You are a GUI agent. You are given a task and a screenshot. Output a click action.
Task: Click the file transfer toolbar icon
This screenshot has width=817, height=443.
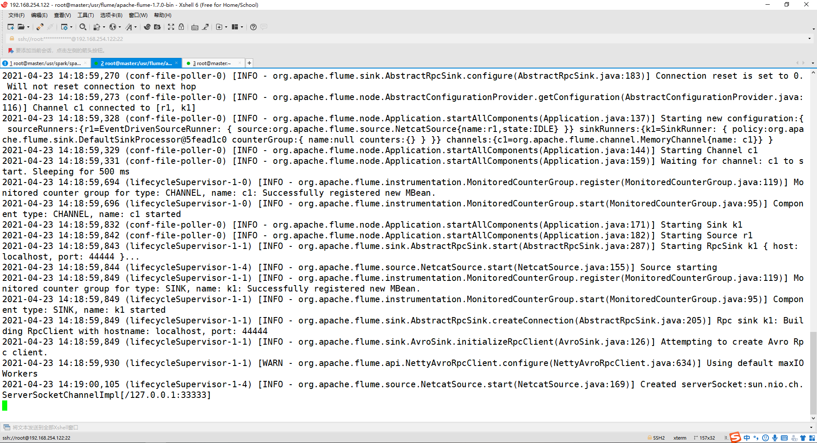coord(97,27)
